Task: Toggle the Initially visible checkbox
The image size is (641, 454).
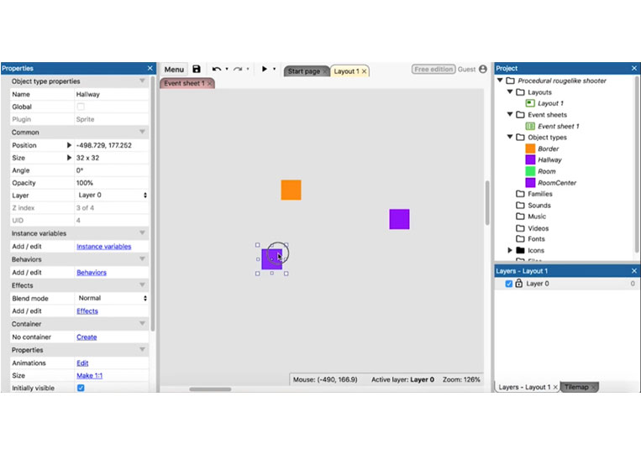Action: pyautogui.click(x=81, y=388)
